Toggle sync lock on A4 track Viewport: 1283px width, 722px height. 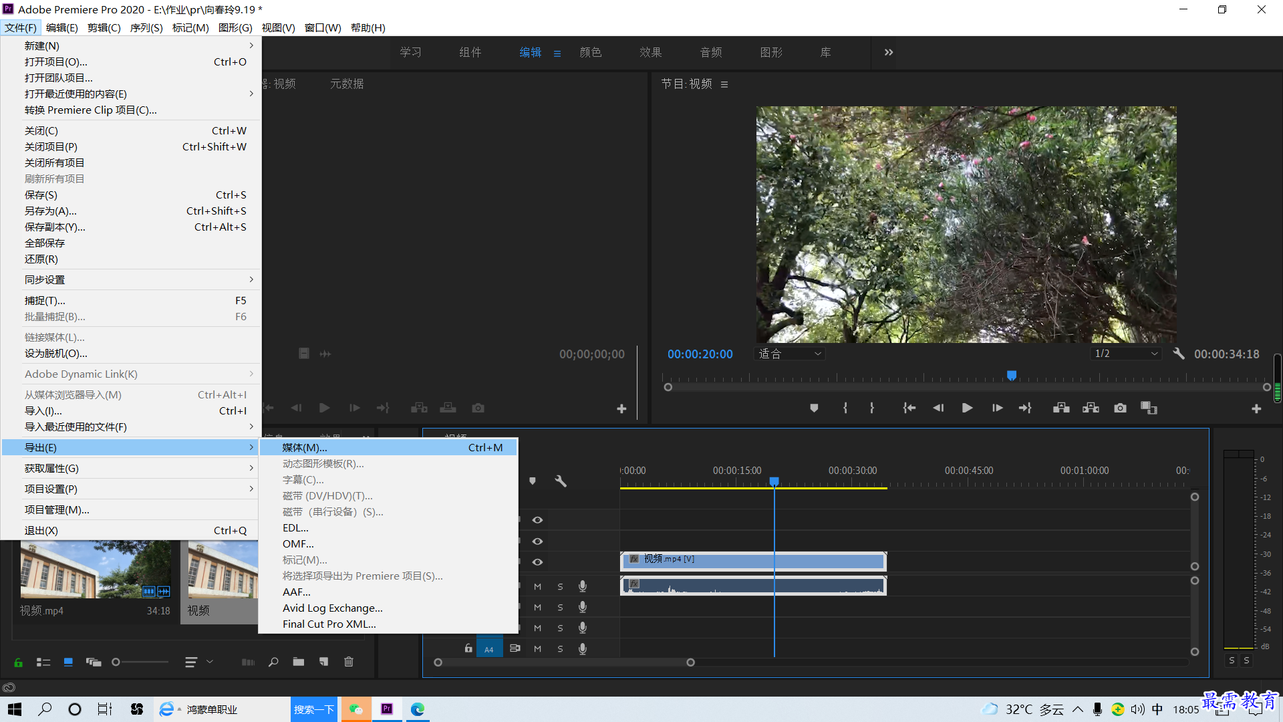[515, 648]
